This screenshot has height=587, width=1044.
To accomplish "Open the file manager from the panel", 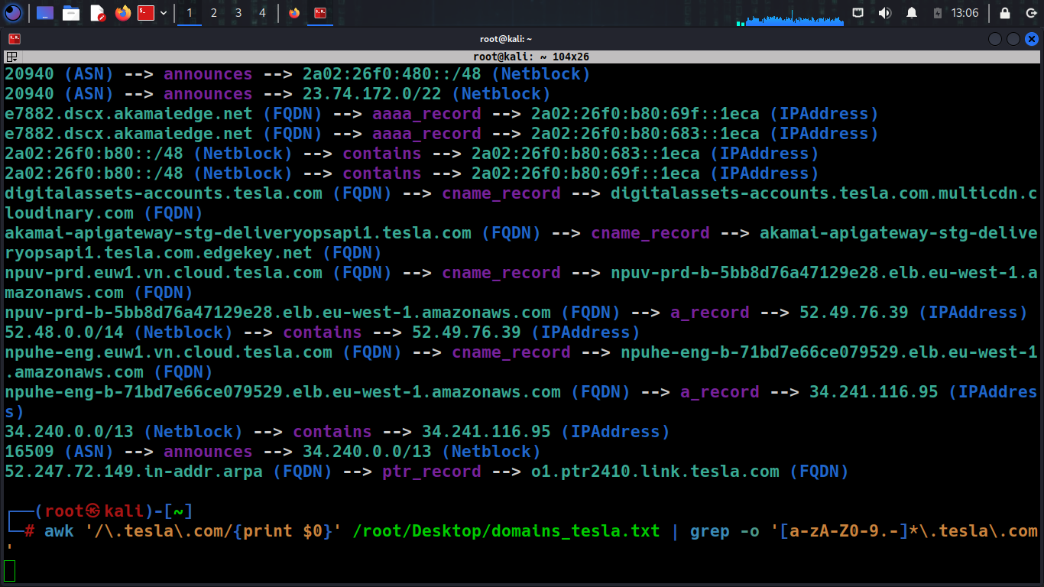I will pyautogui.click(x=71, y=13).
